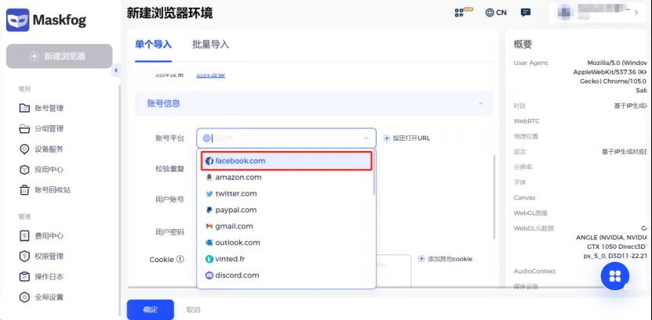Click the blue floating apps grid button

pyautogui.click(x=615, y=275)
